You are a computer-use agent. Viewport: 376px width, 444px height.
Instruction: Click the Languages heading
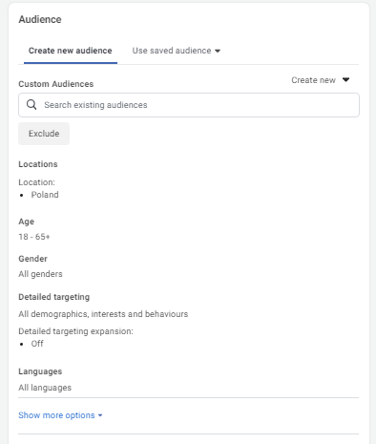tap(40, 371)
